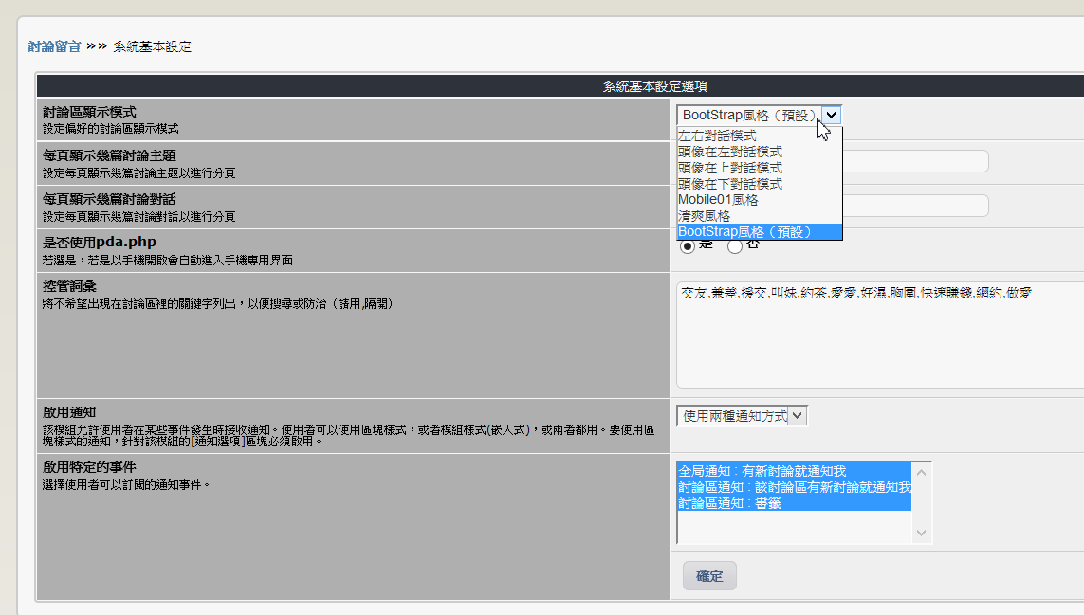The width and height of the screenshot is (1084, 615).
Task: Choose Mobile01風格 display style
Action: coord(718,200)
